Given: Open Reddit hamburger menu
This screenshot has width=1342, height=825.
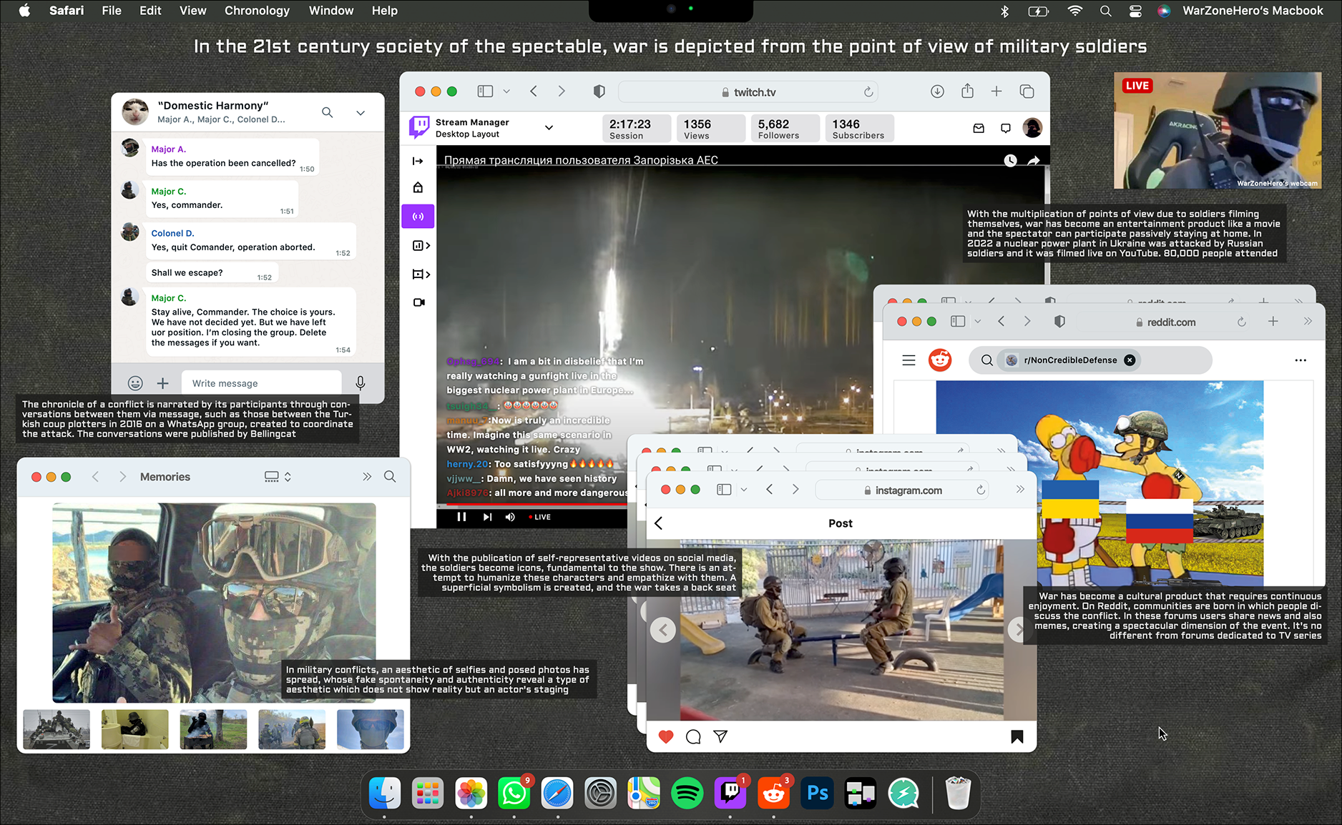Looking at the screenshot, I should coord(908,360).
